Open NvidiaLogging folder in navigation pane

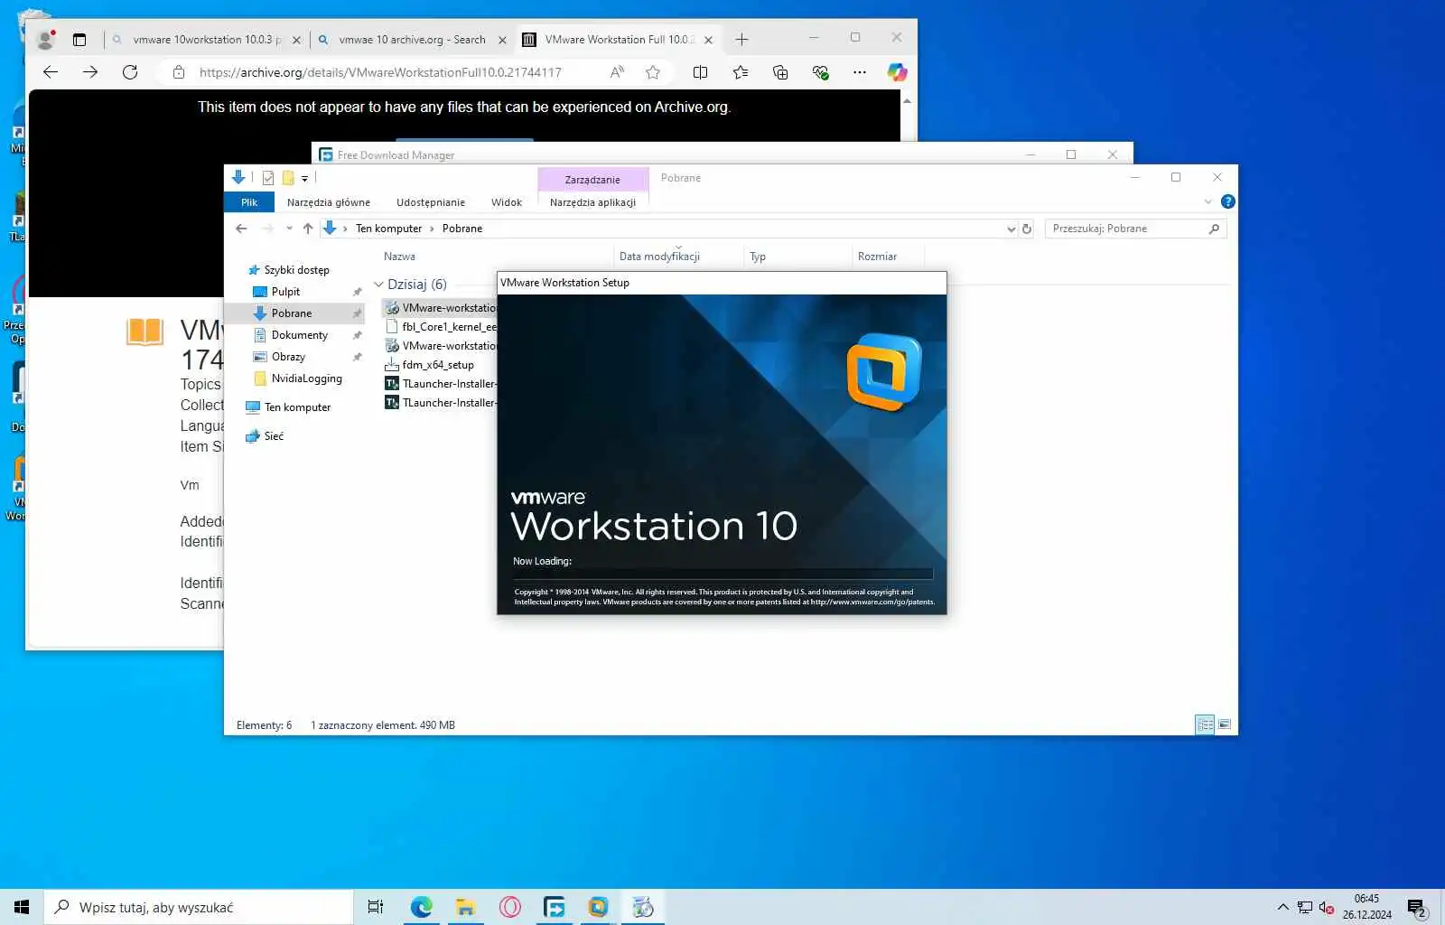[x=307, y=378]
